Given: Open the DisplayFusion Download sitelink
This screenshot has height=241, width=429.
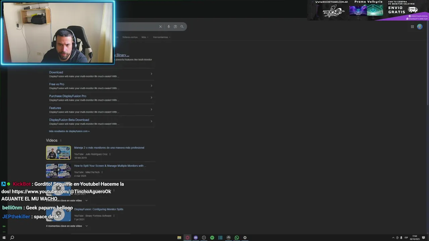Looking at the screenshot, I should (56, 72).
